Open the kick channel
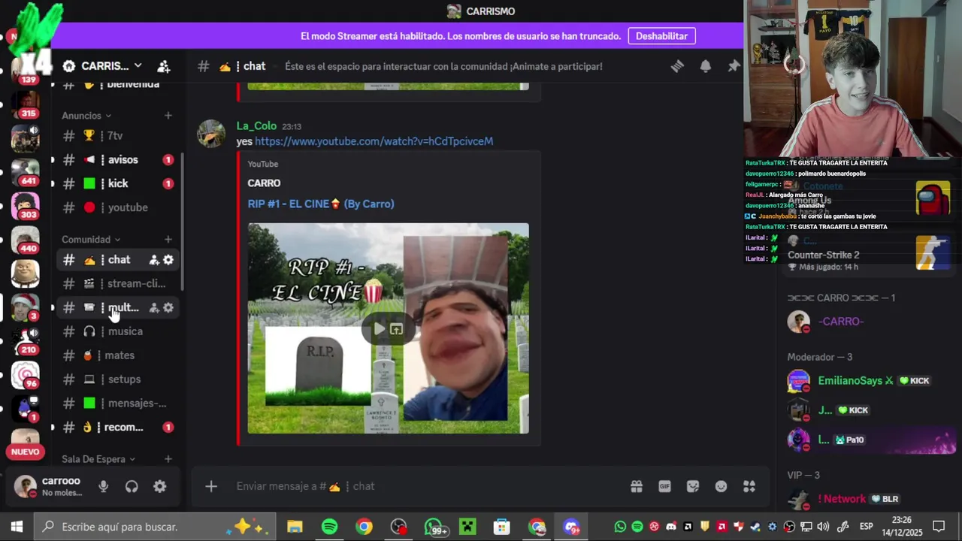The width and height of the screenshot is (962, 541). pos(118,183)
